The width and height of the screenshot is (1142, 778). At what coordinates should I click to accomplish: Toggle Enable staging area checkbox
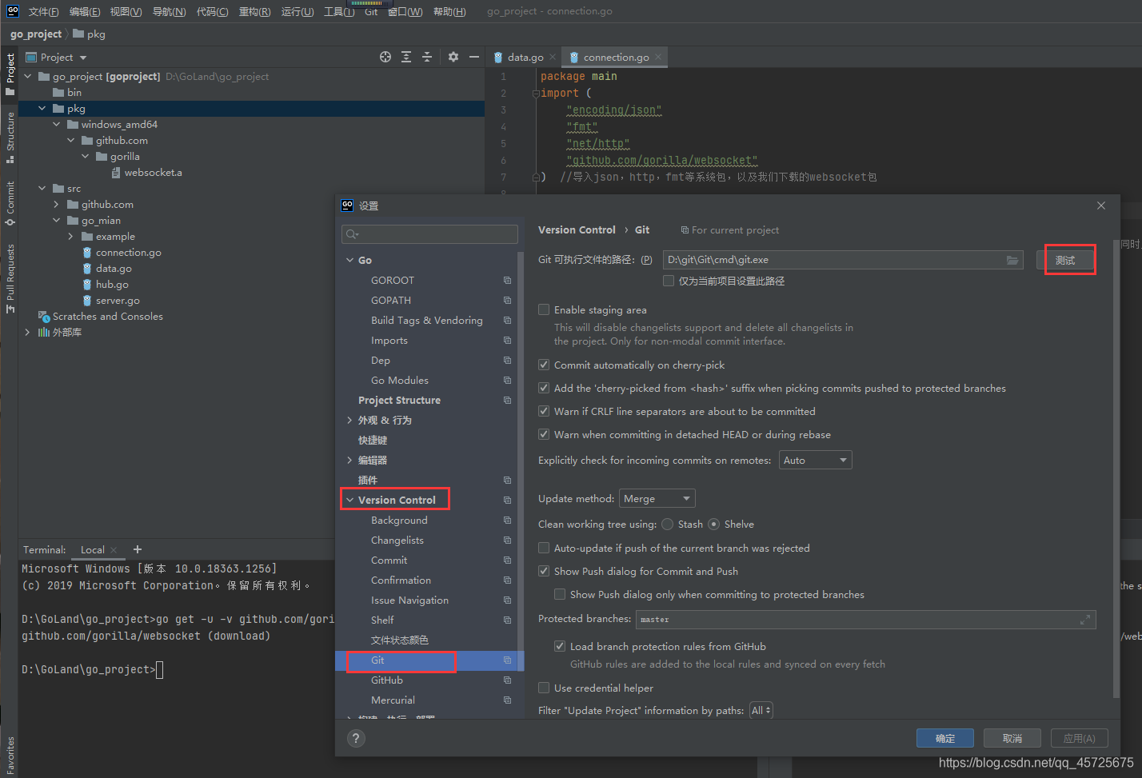[x=544, y=309]
